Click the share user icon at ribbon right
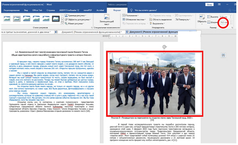 click(230, 10)
